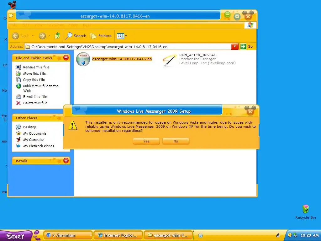Open the Views dropdown in toolbar

pos(122,36)
